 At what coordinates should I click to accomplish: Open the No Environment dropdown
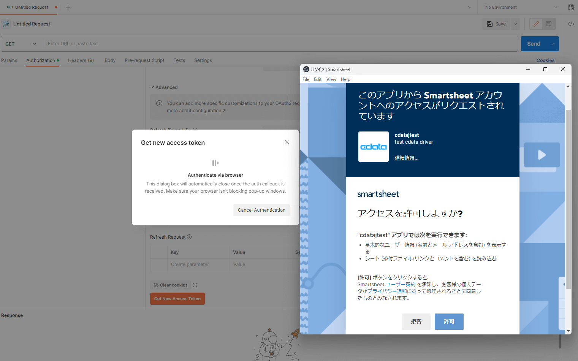521,7
